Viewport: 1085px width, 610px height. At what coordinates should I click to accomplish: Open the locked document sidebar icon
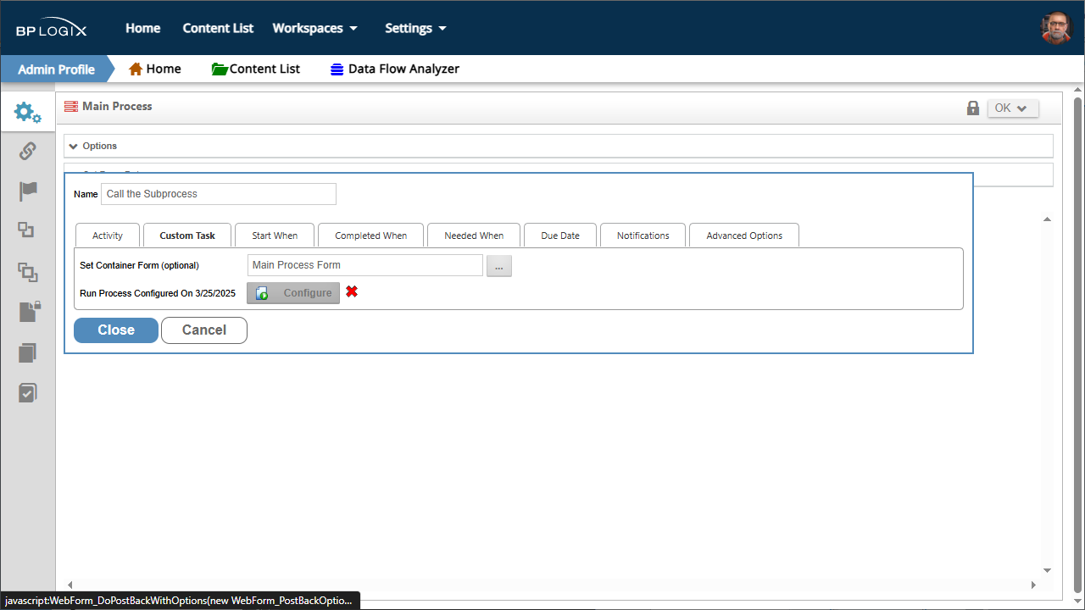pos(29,312)
